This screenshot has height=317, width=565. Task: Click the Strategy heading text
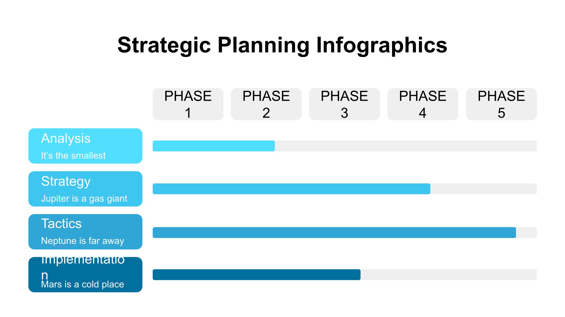coord(66,181)
